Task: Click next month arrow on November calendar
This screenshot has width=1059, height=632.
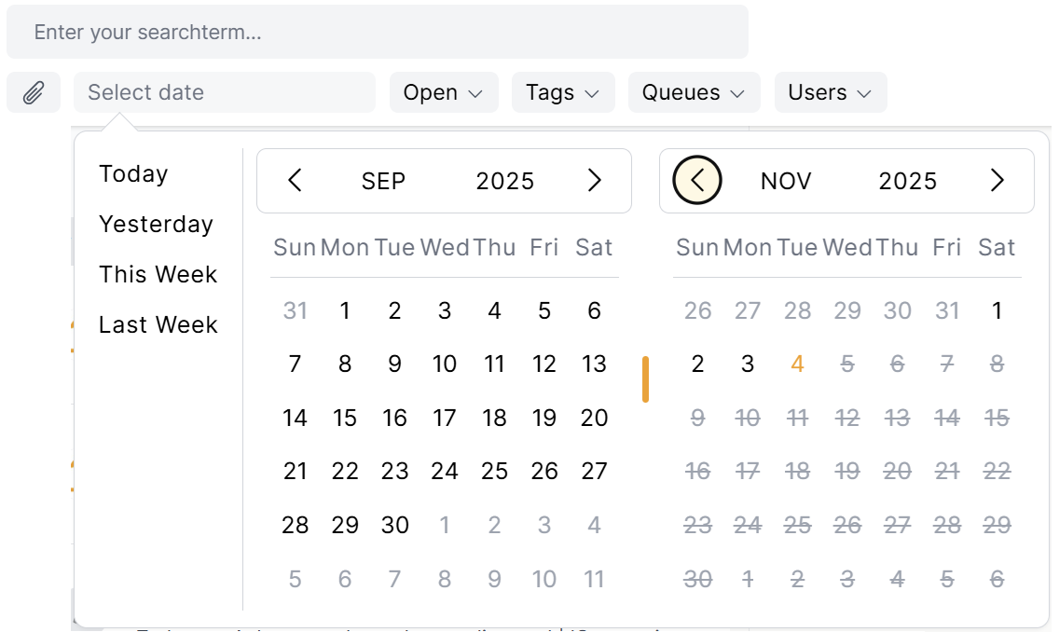Action: coord(997,181)
